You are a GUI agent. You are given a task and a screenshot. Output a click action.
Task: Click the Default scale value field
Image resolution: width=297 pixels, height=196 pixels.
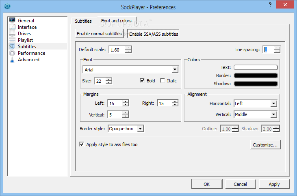(x=117, y=50)
